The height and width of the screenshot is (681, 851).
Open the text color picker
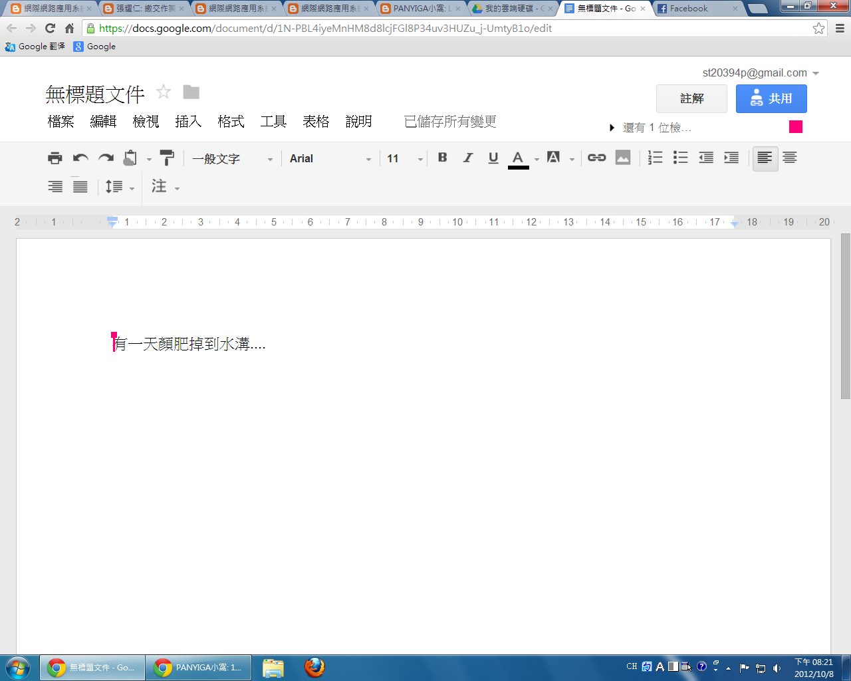click(519, 158)
